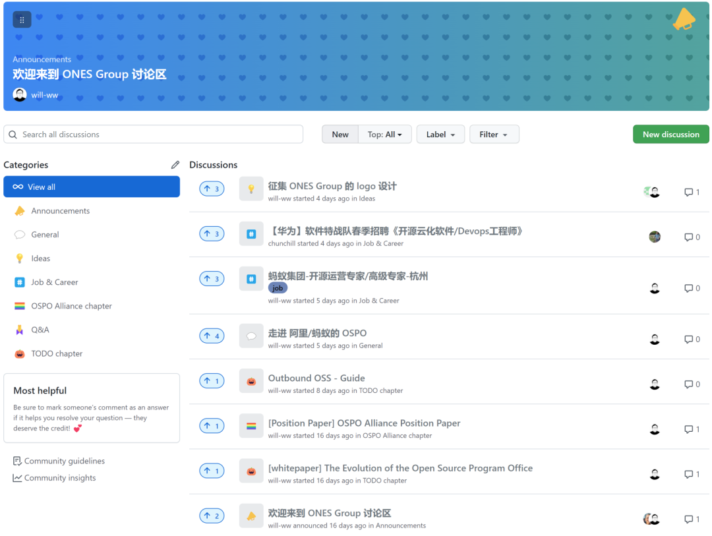Screen dimensions: 712x536
Task: Click the participant avatar on the Outbound OSS row
Action: (x=655, y=384)
